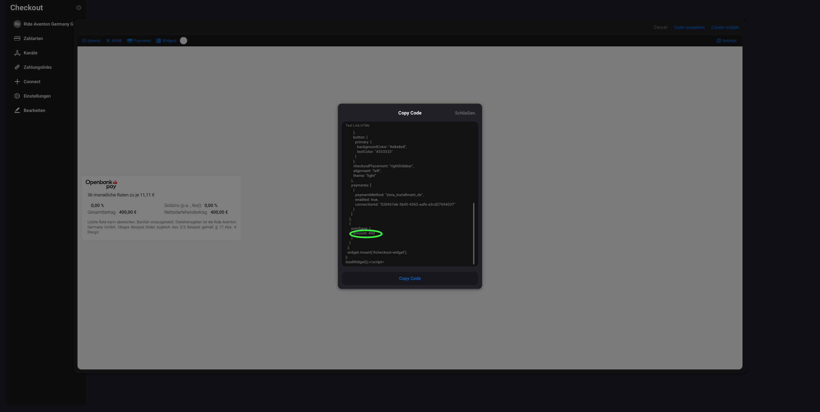
Task: Click the Nettodarlehensbetrag 400,00 € value
Action: 219,212
